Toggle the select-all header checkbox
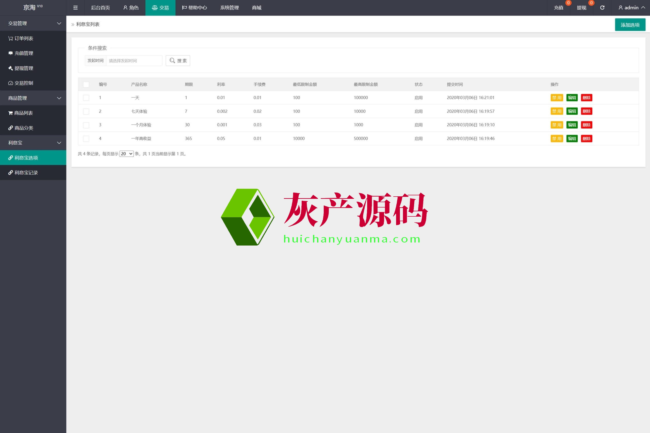This screenshot has height=433, width=650. pos(86,84)
